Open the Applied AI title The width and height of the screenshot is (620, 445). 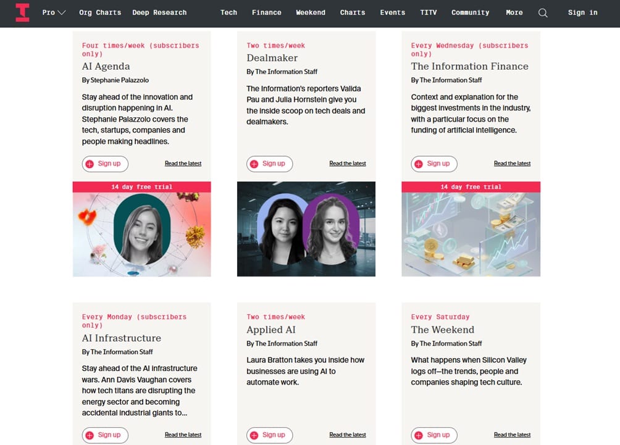pyautogui.click(x=271, y=330)
